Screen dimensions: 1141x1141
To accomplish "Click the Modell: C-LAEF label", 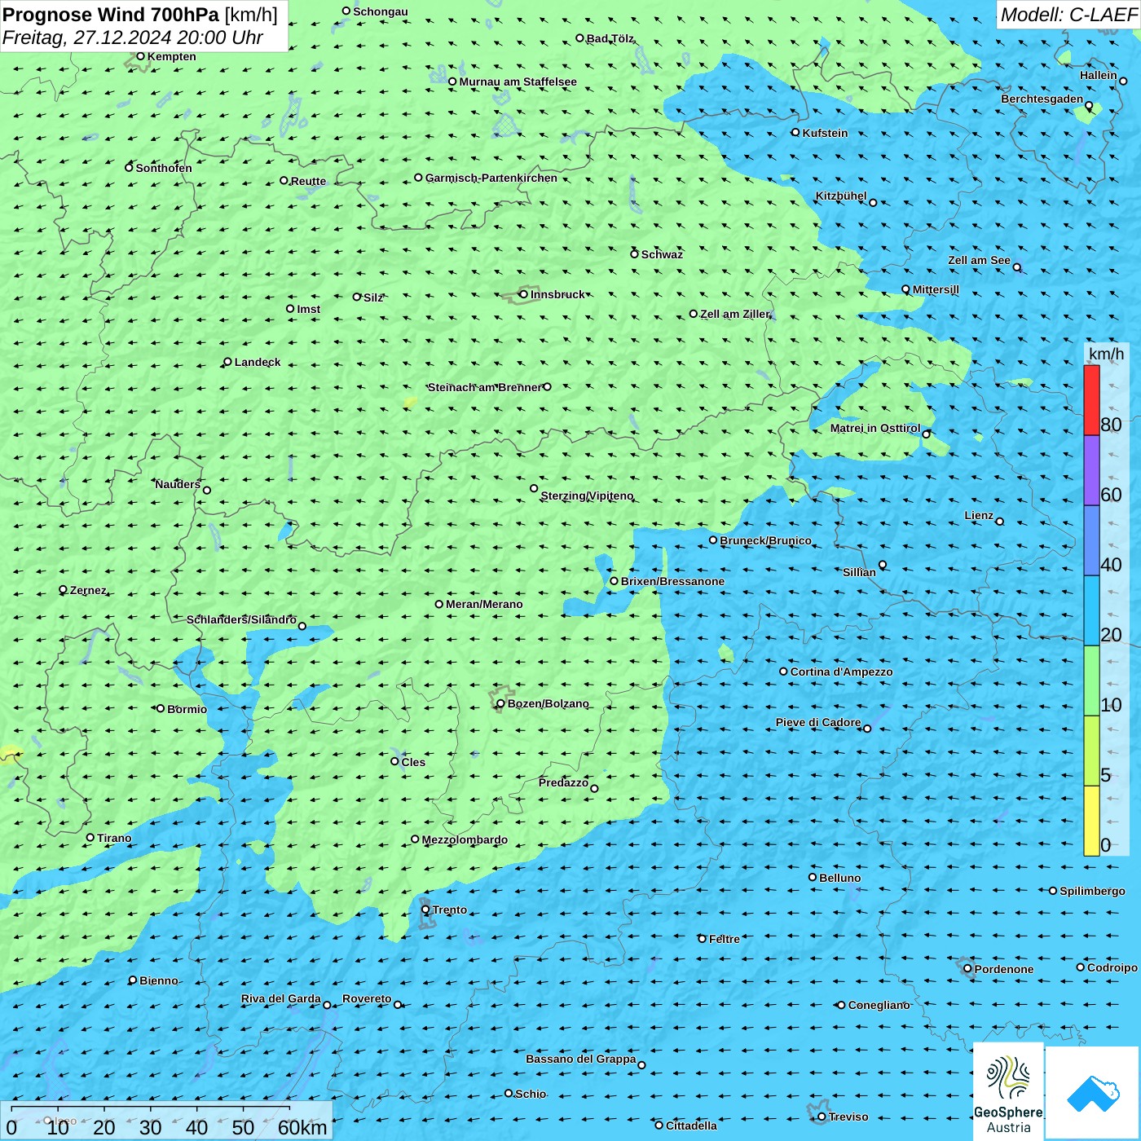I will point(1068,15).
